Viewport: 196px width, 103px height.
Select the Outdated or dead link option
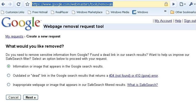9,75
